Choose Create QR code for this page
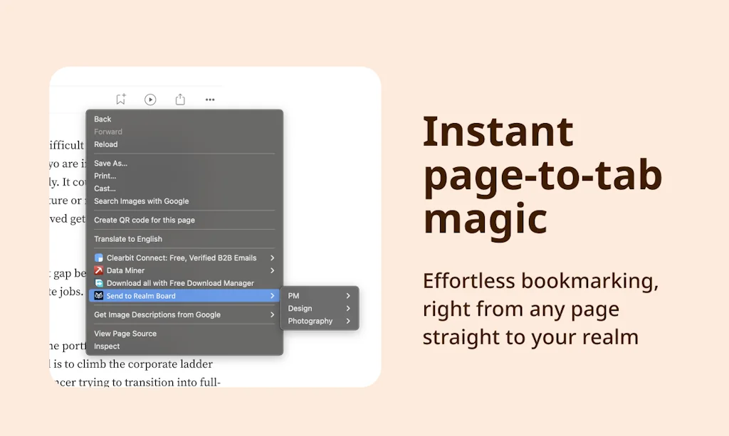729x436 pixels. pos(144,220)
